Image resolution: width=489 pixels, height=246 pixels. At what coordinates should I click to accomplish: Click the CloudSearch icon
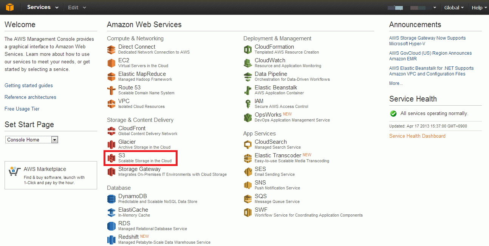tap(248, 145)
